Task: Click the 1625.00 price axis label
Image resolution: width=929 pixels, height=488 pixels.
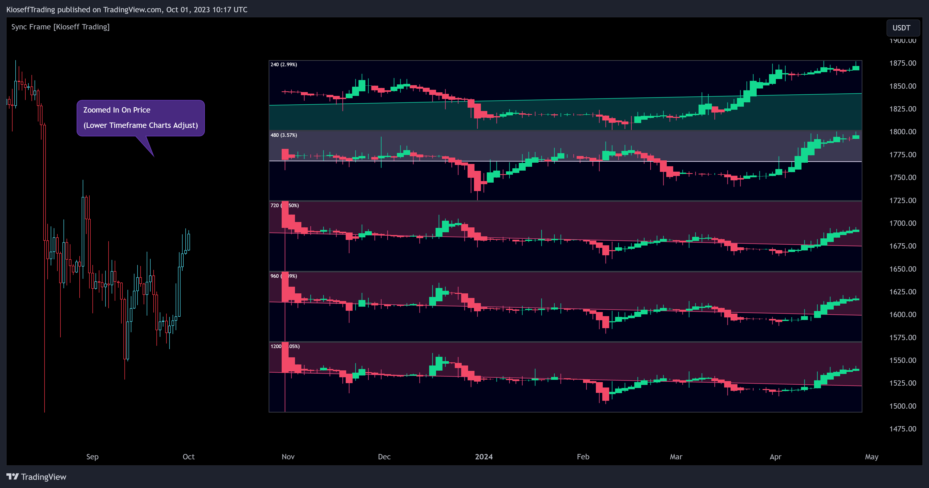Action: coord(903,292)
